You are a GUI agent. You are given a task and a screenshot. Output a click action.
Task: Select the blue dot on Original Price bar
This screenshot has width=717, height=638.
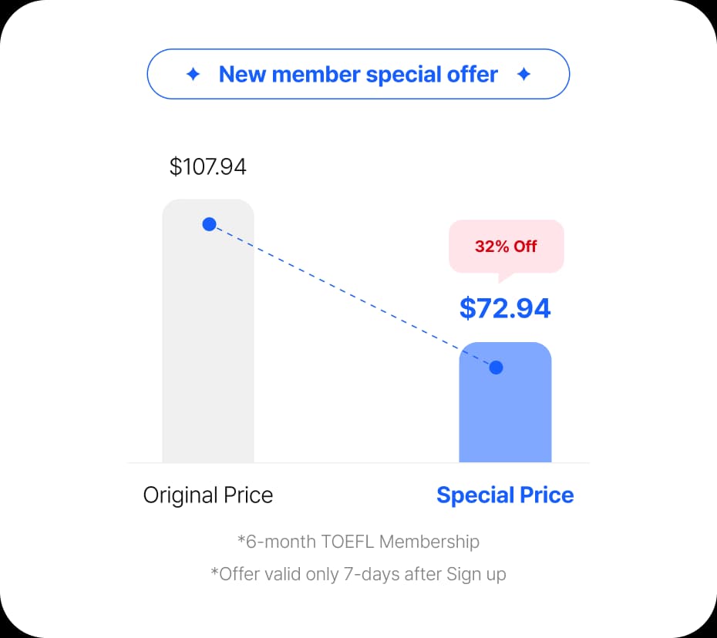[209, 224]
